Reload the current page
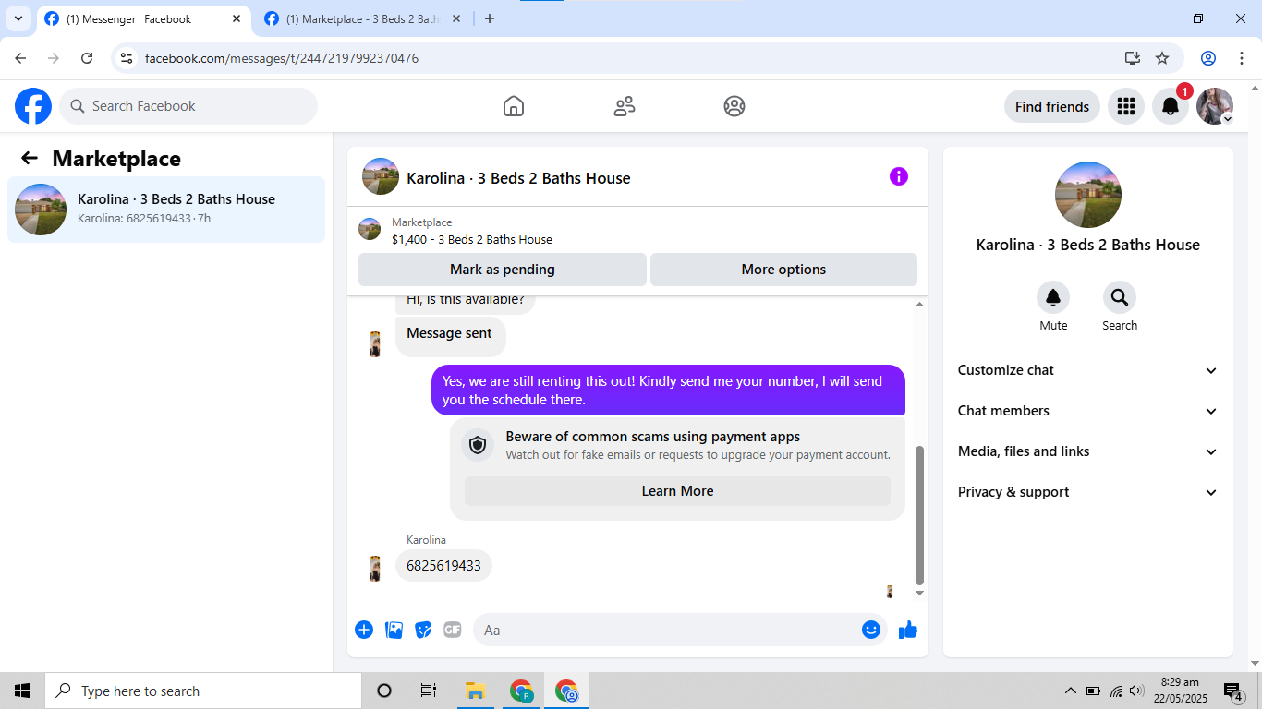The width and height of the screenshot is (1262, 709). (87, 58)
